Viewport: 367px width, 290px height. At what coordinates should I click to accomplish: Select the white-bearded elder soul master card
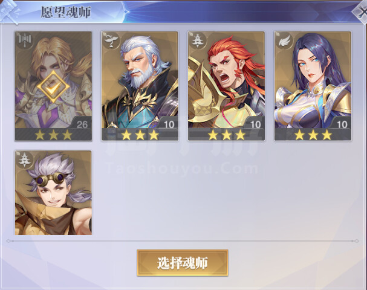pos(140,86)
